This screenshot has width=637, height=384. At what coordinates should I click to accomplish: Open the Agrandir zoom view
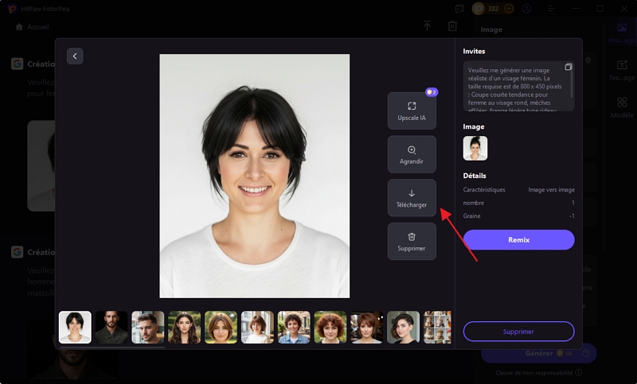click(x=412, y=154)
